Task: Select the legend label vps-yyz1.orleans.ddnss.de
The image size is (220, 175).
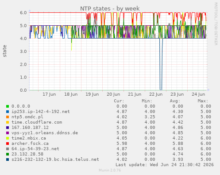Action: [x=45, y=133]
